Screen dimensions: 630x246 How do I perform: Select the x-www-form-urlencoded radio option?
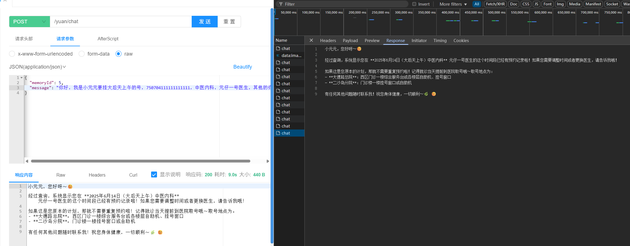[x=12, y=54]
